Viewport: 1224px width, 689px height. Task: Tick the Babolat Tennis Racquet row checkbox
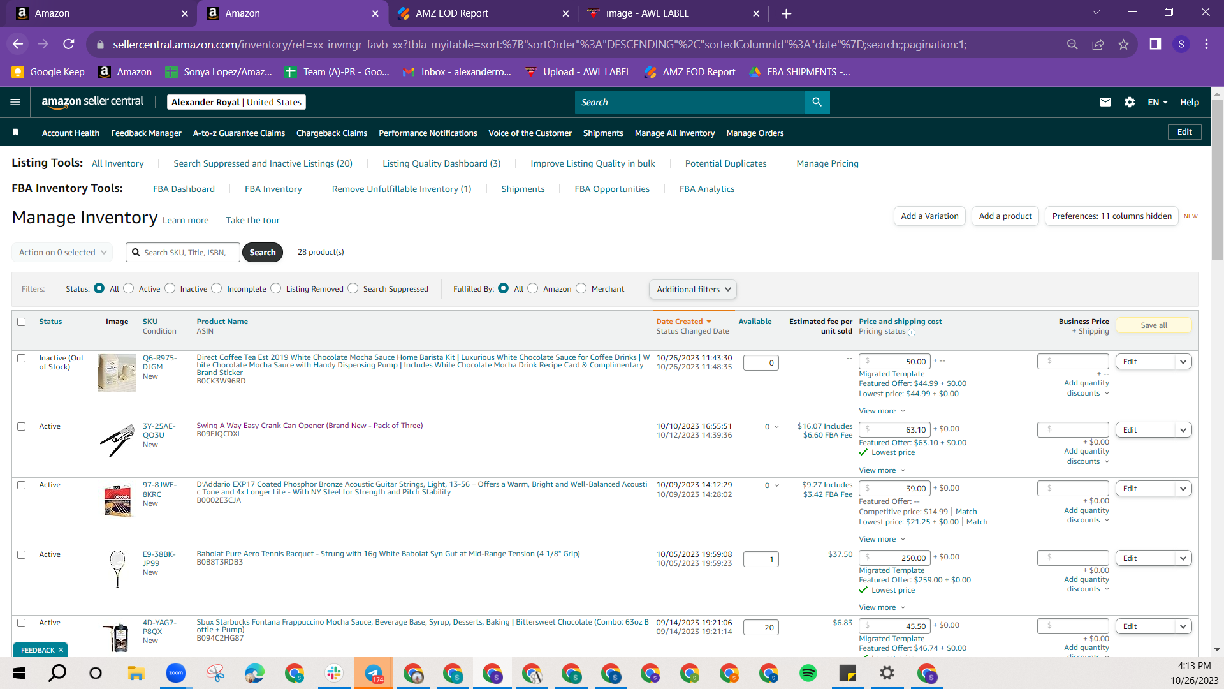pos(22,554)
